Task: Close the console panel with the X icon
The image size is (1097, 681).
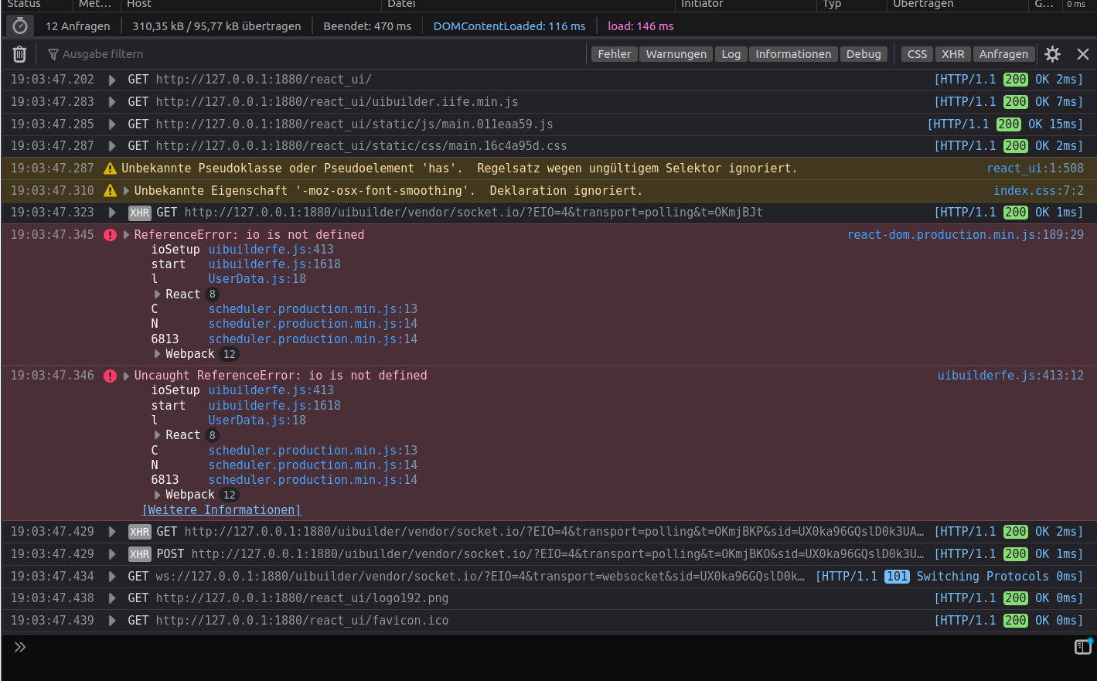Action: (x=1084, y=54)
